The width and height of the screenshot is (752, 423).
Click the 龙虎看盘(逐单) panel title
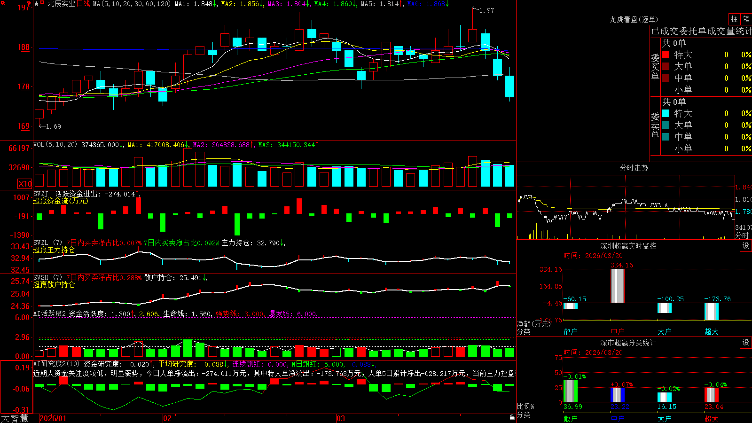tap(634, 19)
